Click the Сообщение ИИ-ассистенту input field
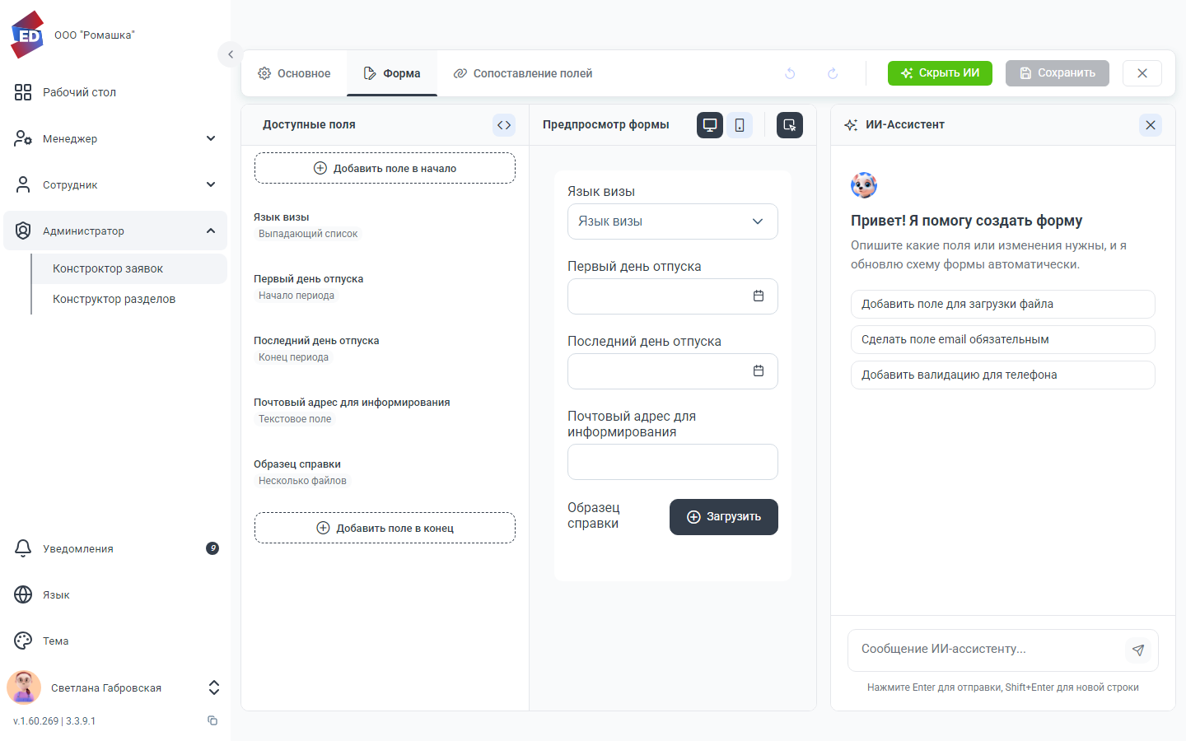The height and width of the screenshot is (741, 1186). point(986,650)
